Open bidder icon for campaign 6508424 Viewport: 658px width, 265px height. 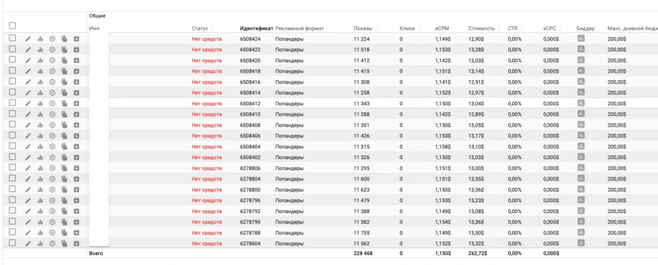(581, 38)
